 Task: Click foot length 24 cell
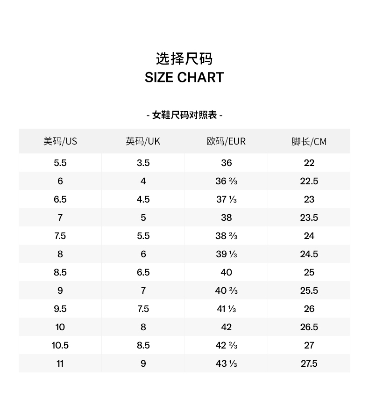(x=309, y=236)
